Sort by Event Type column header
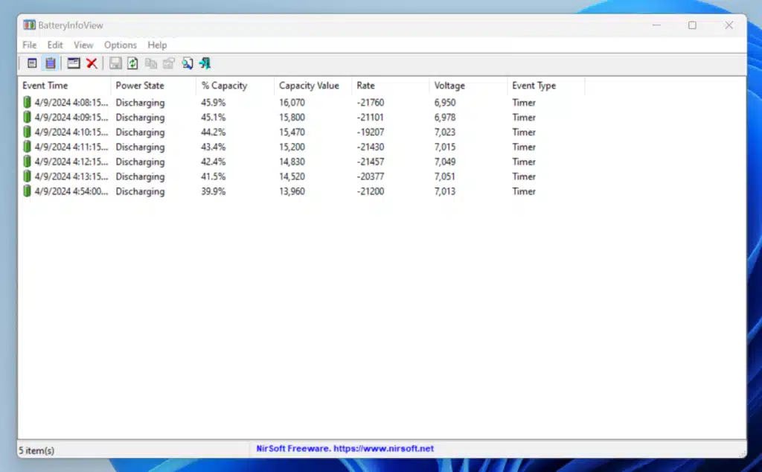Screen dimensions: 762x472 pyautogui.click(x=546, y=86)
